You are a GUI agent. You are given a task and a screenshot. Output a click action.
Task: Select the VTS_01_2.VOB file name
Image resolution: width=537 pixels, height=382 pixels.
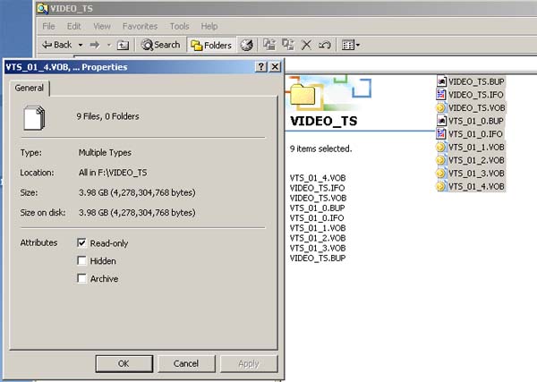click(x=476, y=160)
